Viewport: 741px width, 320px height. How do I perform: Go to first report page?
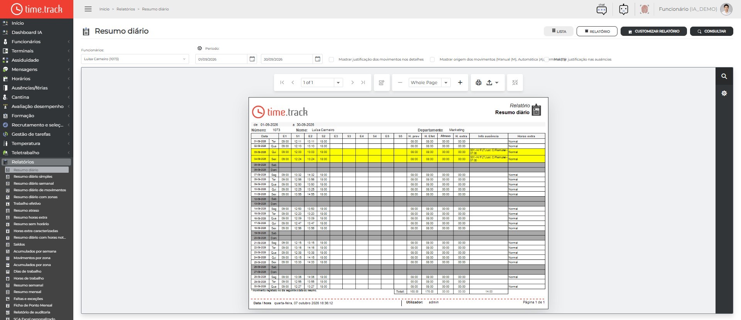[282, 83]
